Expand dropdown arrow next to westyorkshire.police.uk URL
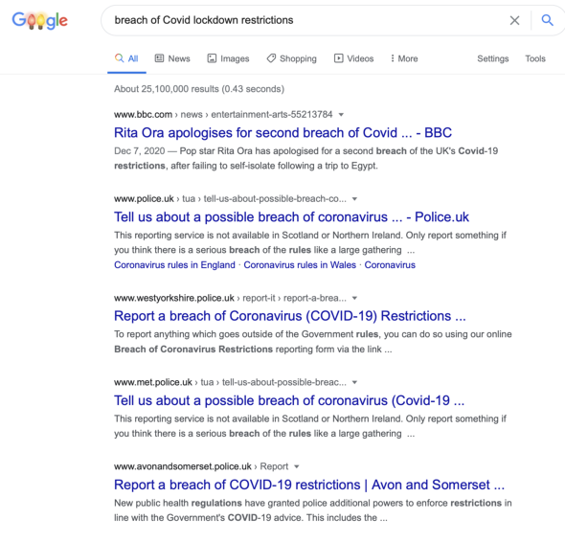This screenshot has width=565, height=542. [354, 298]
